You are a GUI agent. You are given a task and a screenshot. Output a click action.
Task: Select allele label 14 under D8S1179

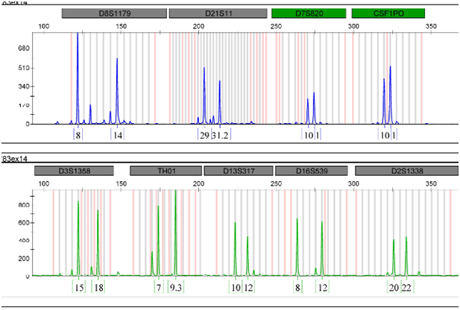tap(118, 135)
